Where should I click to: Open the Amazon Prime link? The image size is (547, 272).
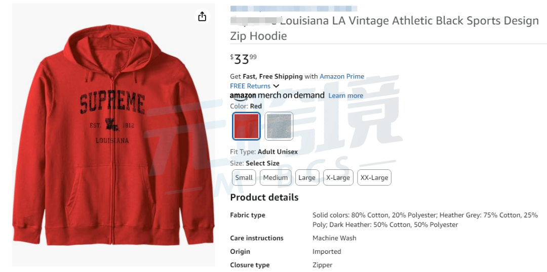[x=342, y=76]
